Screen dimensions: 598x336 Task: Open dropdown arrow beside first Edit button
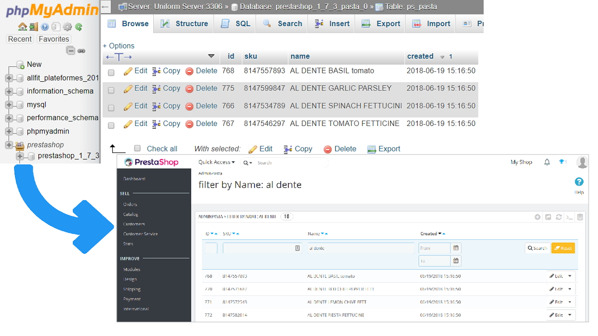tap(570, 276)
